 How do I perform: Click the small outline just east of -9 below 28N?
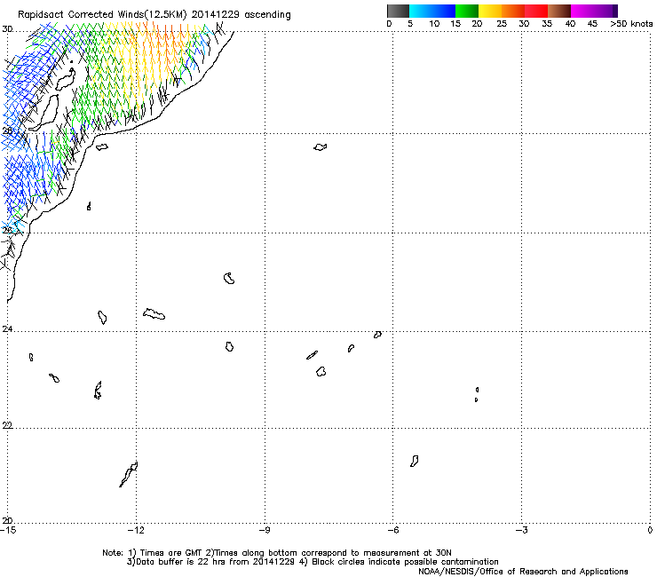321,147
